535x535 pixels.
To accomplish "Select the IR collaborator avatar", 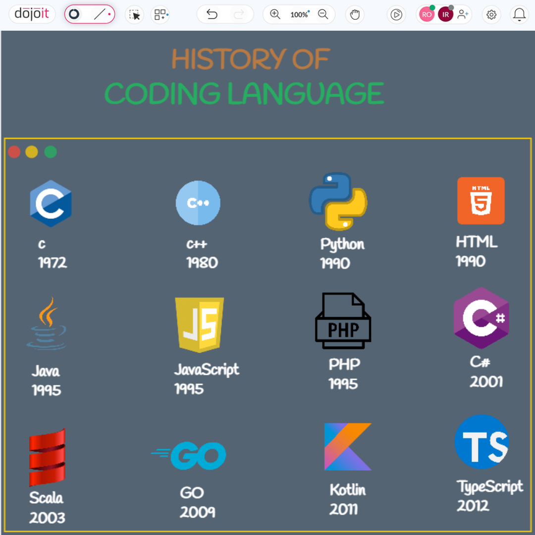I will tap(445, 14).
